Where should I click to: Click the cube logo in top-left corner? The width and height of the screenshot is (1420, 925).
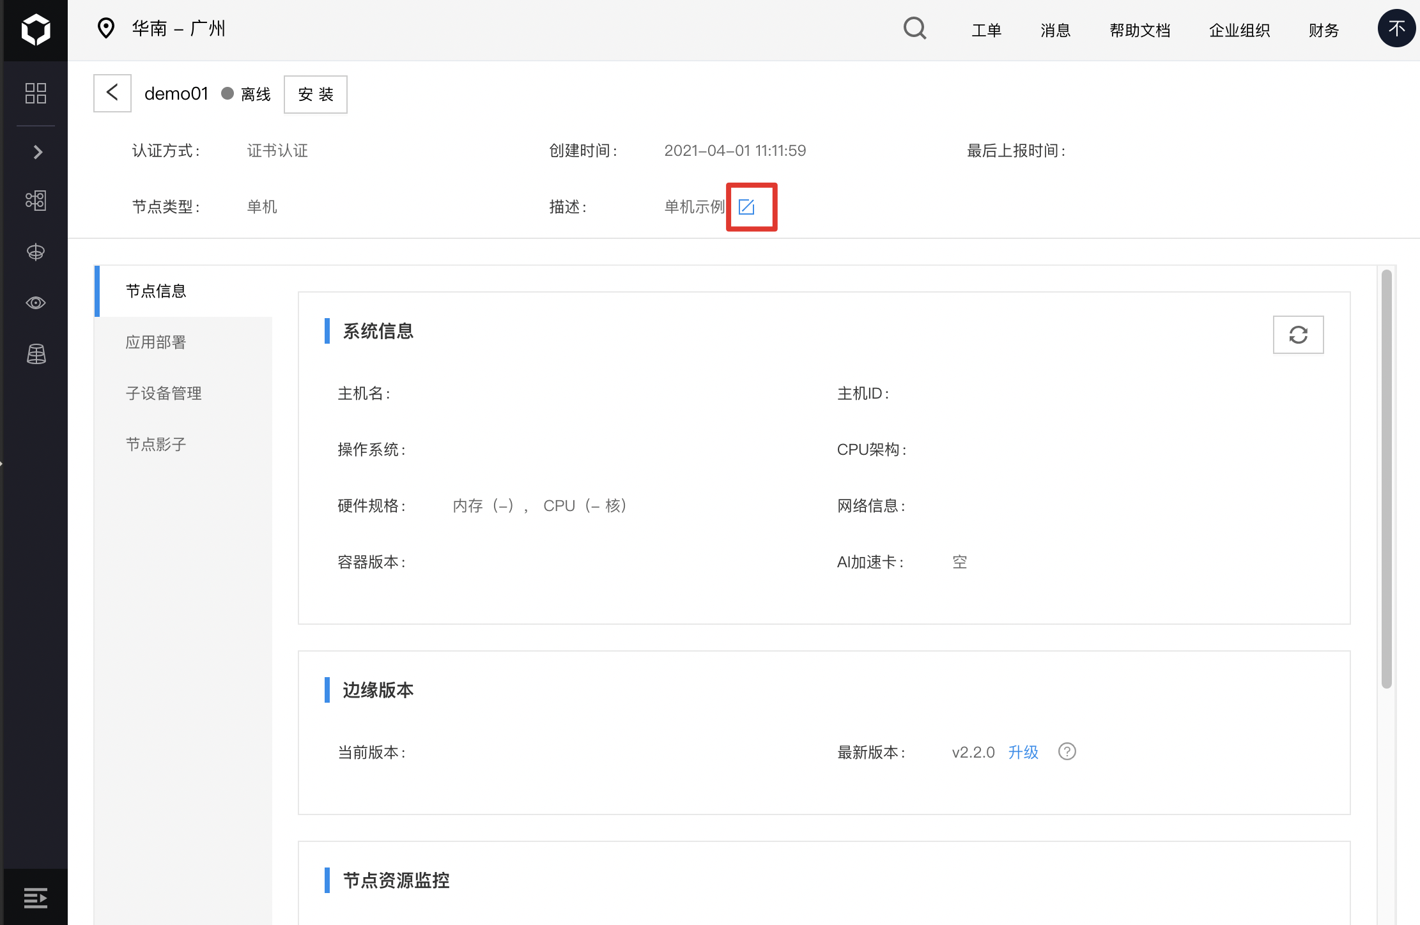(36, 30)
